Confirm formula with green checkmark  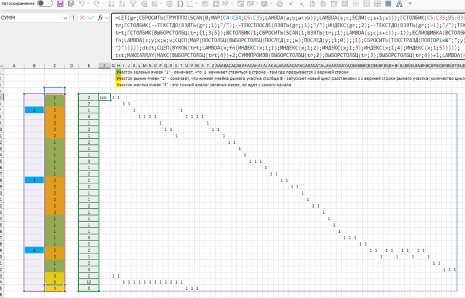pos(91,17)
